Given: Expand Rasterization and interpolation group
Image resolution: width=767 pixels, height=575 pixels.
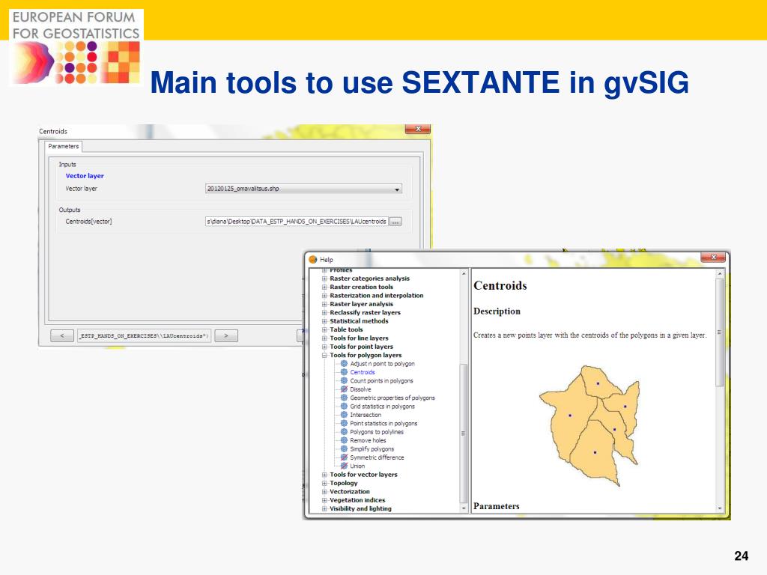Looking at the screenshot, I should [x=324, y=296].
